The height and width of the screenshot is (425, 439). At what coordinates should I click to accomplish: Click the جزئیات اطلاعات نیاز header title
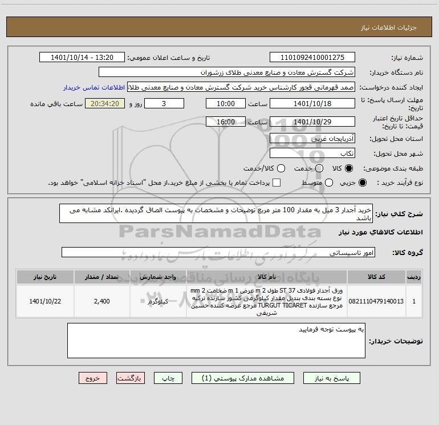[x=389, y=27]
